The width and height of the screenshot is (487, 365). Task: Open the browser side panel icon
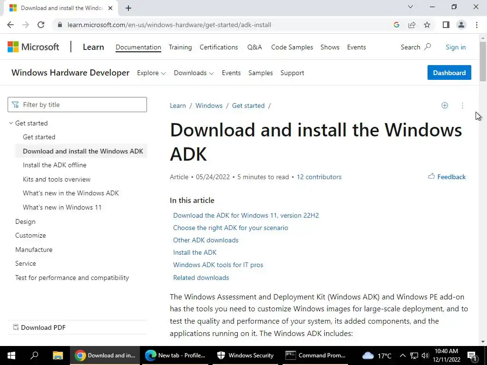(x=446, y=25)
